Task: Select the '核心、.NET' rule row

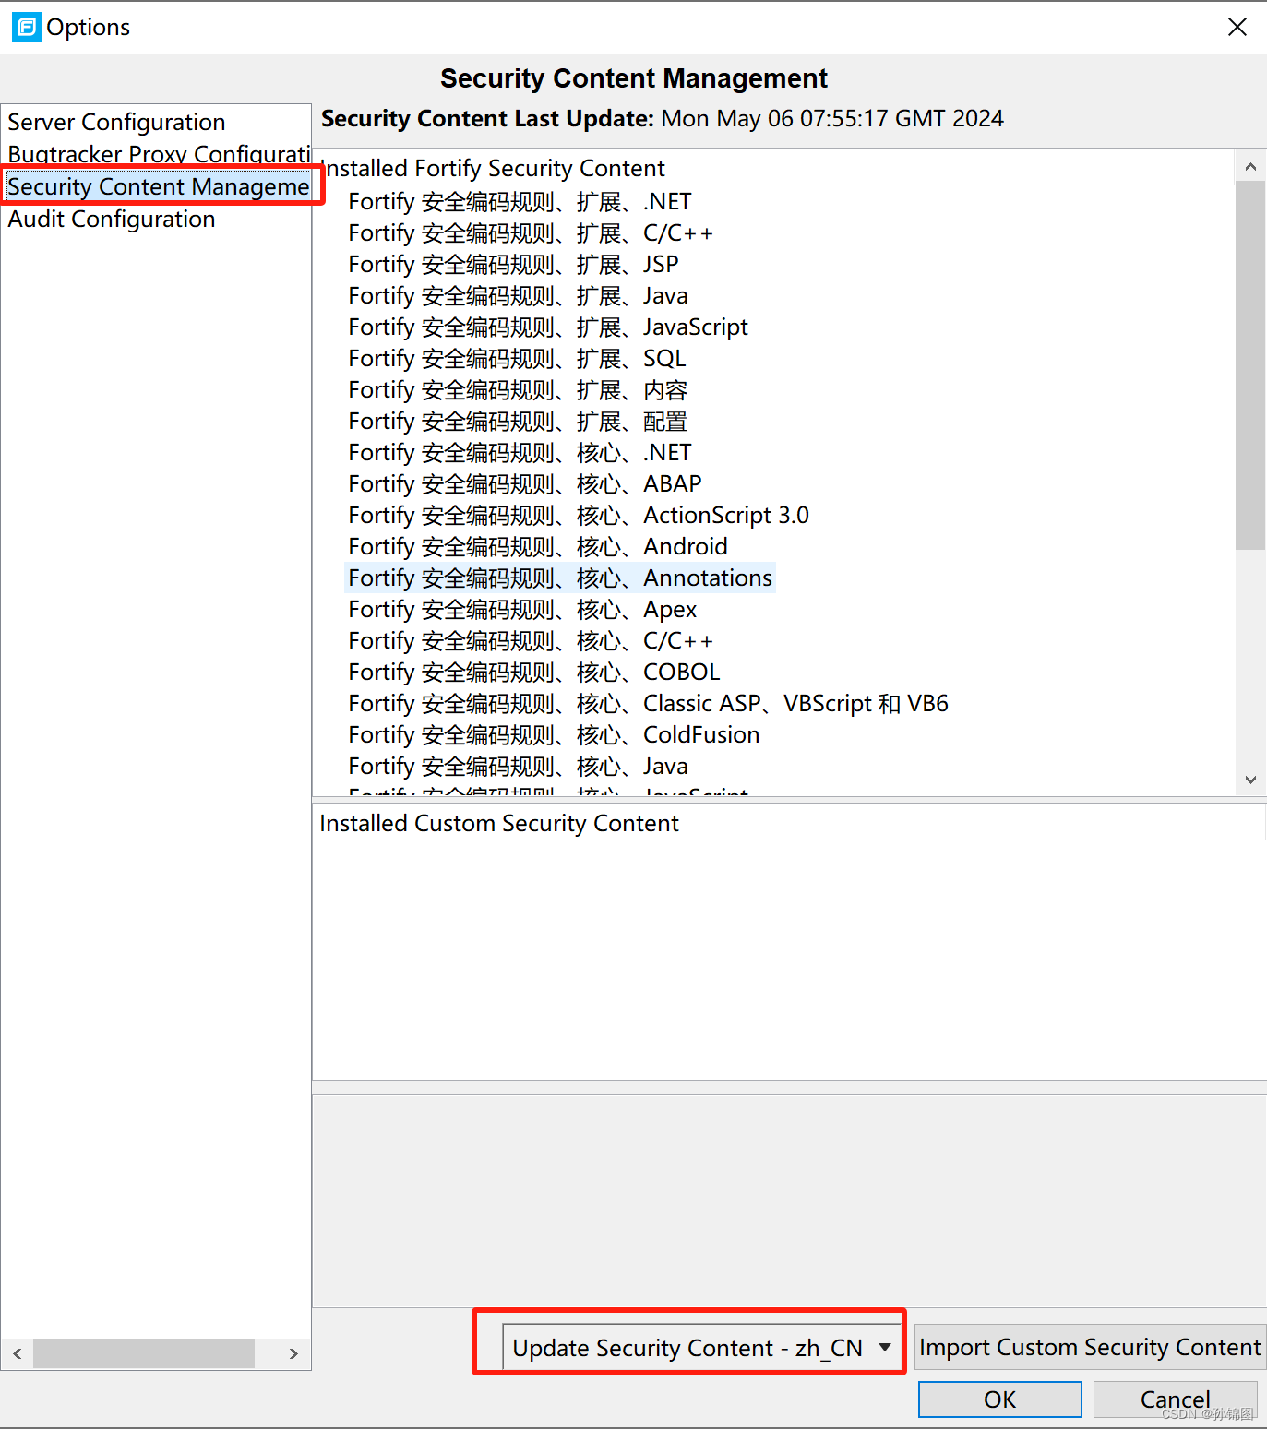Action: (x=520, y=452)
